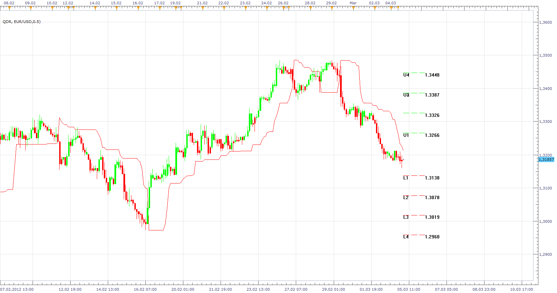
Task: Click the 1,3400 price axis label
Action: (x=545, y=89)
